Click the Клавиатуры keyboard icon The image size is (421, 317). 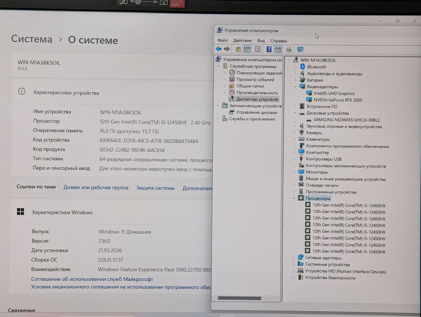coord(302,139)
